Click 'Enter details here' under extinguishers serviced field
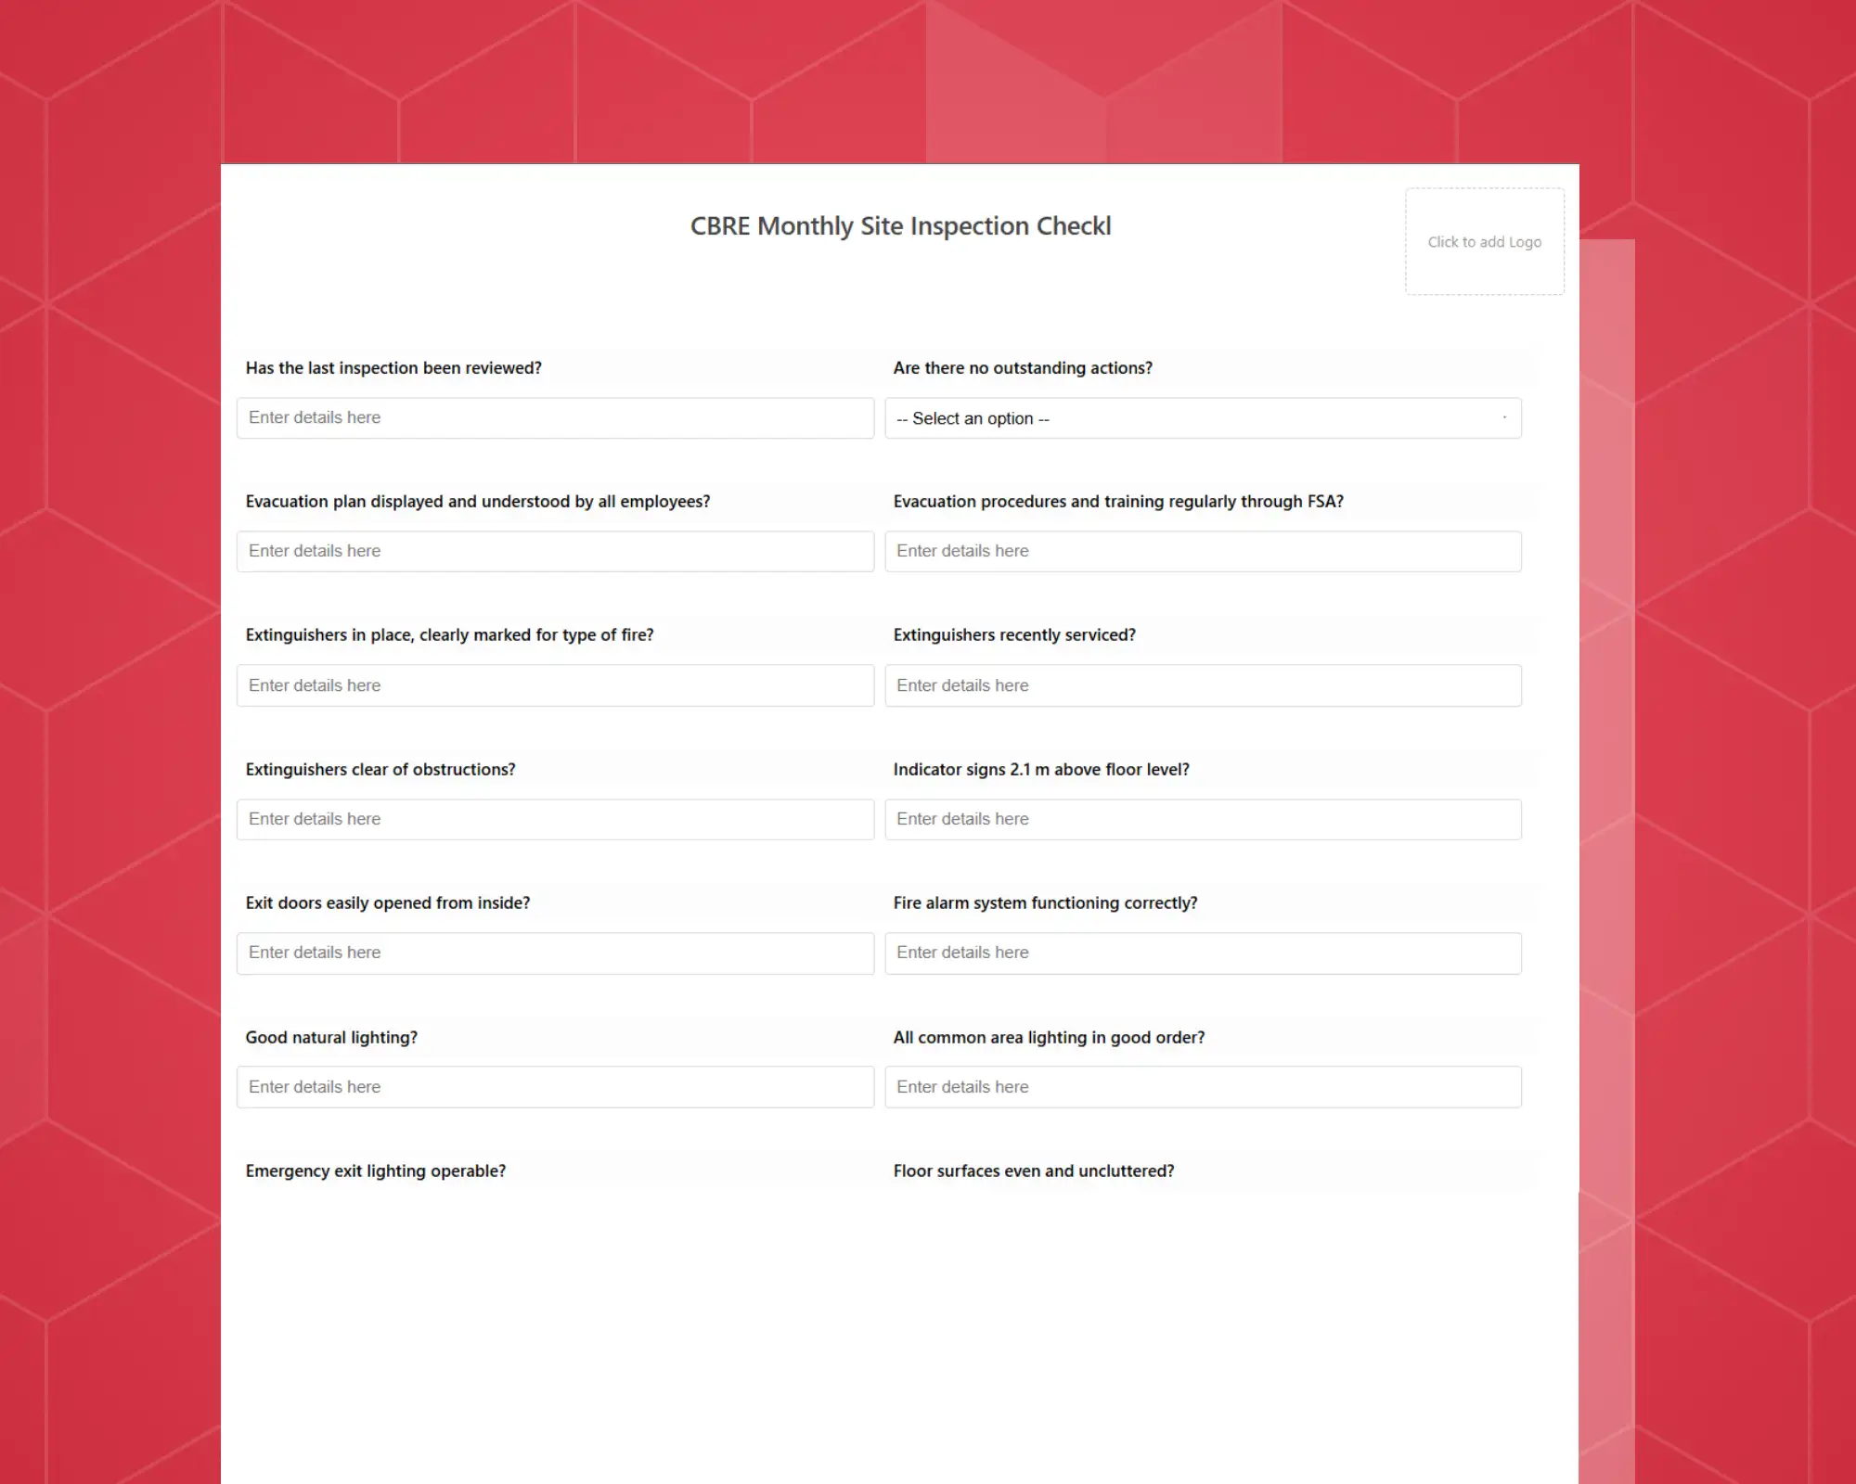Image resolution: width=1856 pixels, height=1484 pixels. point(1205,684)
